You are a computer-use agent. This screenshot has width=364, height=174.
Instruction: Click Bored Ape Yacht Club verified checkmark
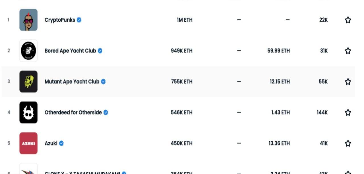click(x=100, y=51)
